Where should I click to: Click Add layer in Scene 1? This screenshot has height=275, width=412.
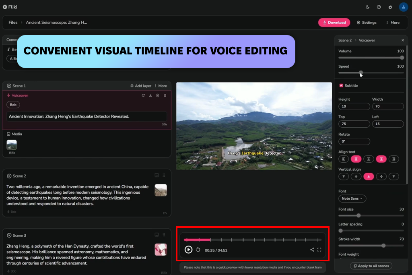tap(141, 86)
